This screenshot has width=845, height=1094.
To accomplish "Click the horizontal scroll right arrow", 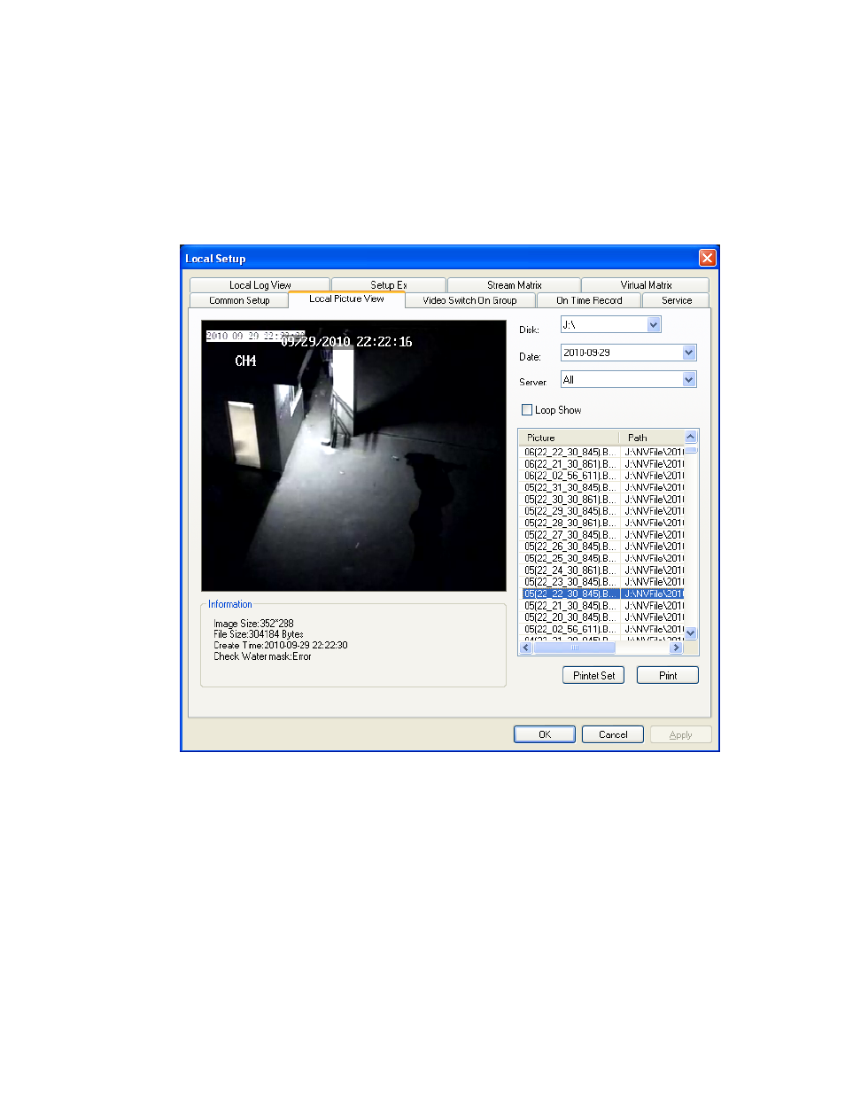I will 677,648.
